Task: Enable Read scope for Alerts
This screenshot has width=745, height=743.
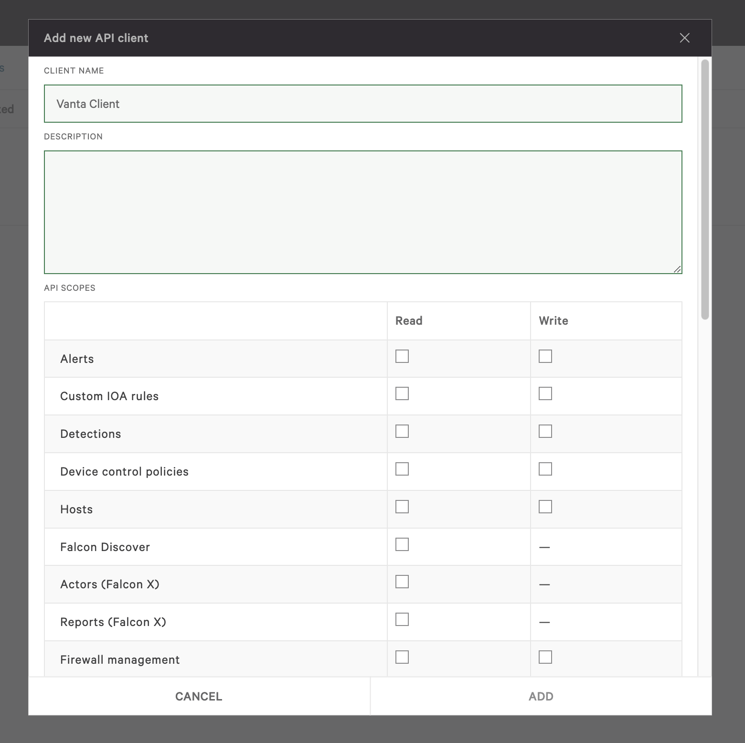Action: (x=402, y=356)
